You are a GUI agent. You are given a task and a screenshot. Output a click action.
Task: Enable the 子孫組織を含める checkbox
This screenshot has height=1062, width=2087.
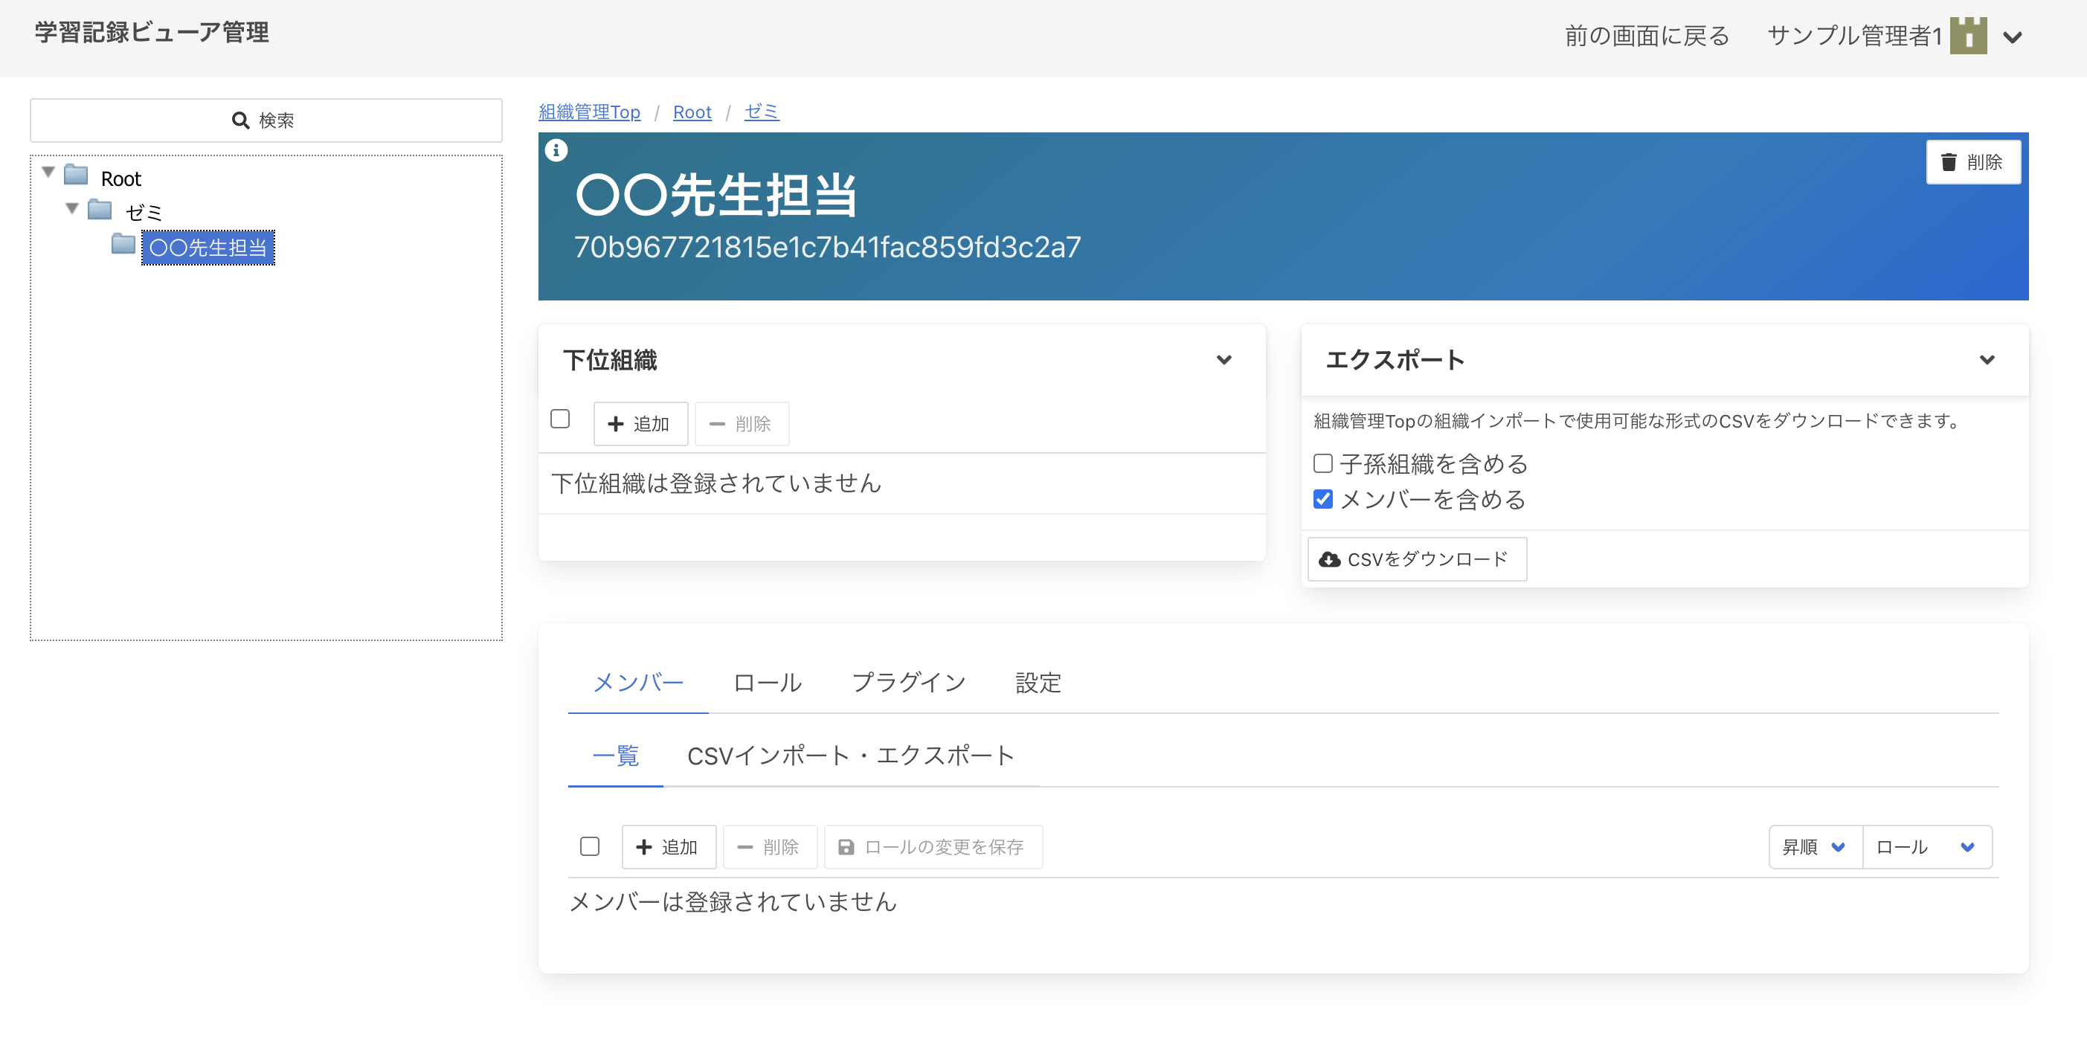tap(1322, 463)
